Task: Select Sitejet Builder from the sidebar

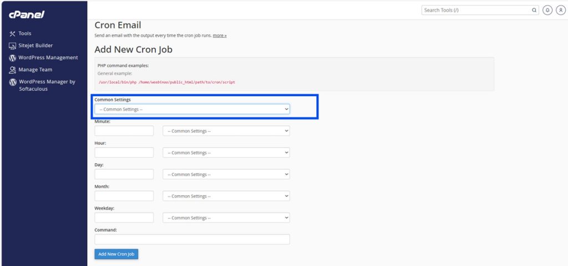Action: [x=35, y=46]
